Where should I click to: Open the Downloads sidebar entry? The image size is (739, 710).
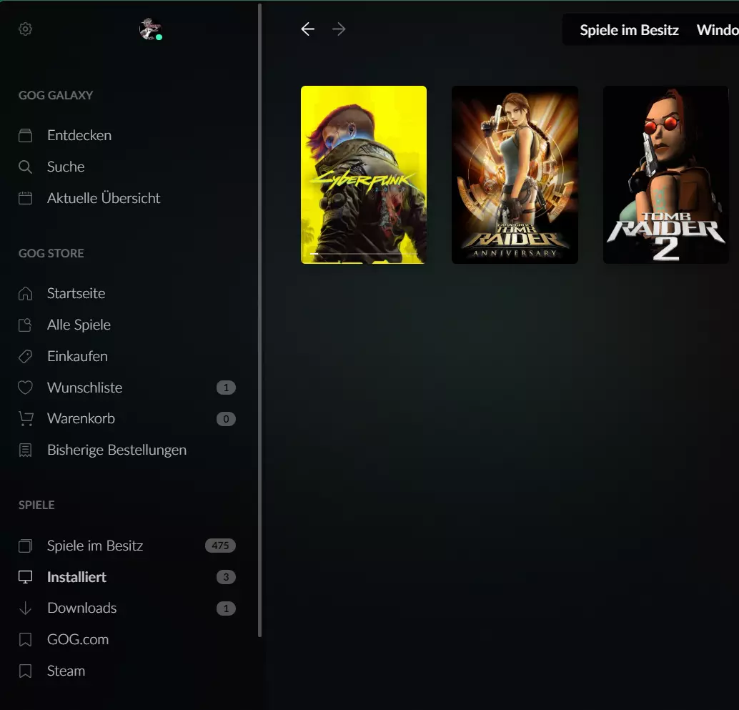pos(82,608)
